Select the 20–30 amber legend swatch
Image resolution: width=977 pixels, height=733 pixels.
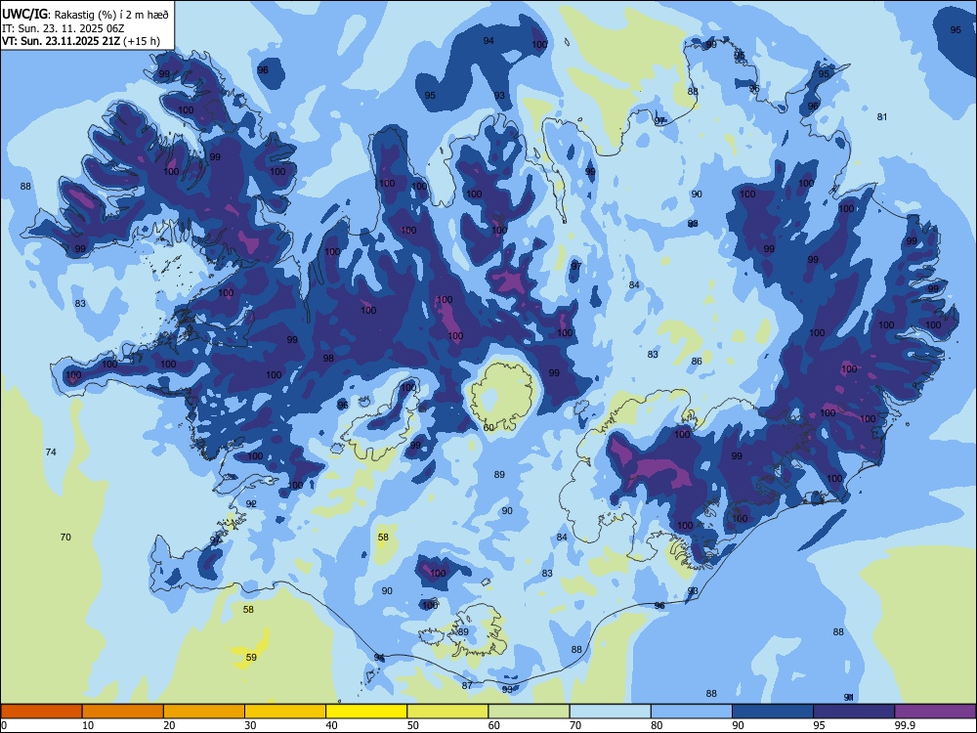pyautogui.click(x=204, y=711)
